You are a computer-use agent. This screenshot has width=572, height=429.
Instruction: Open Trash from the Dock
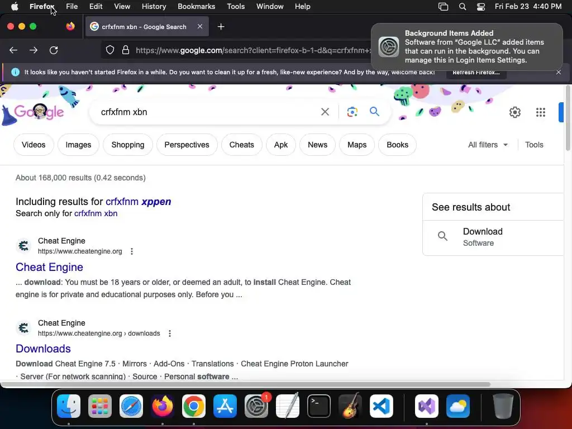pyautogui.click(x=503, y=406)
